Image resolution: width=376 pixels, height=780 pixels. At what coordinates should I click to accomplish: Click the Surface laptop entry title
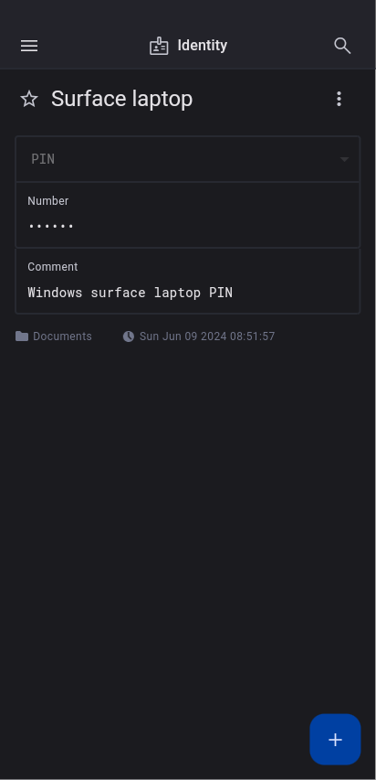point(121,99)
